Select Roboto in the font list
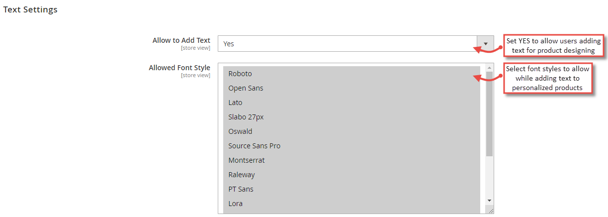Screen dimensions: 608x217 [240, 74]
